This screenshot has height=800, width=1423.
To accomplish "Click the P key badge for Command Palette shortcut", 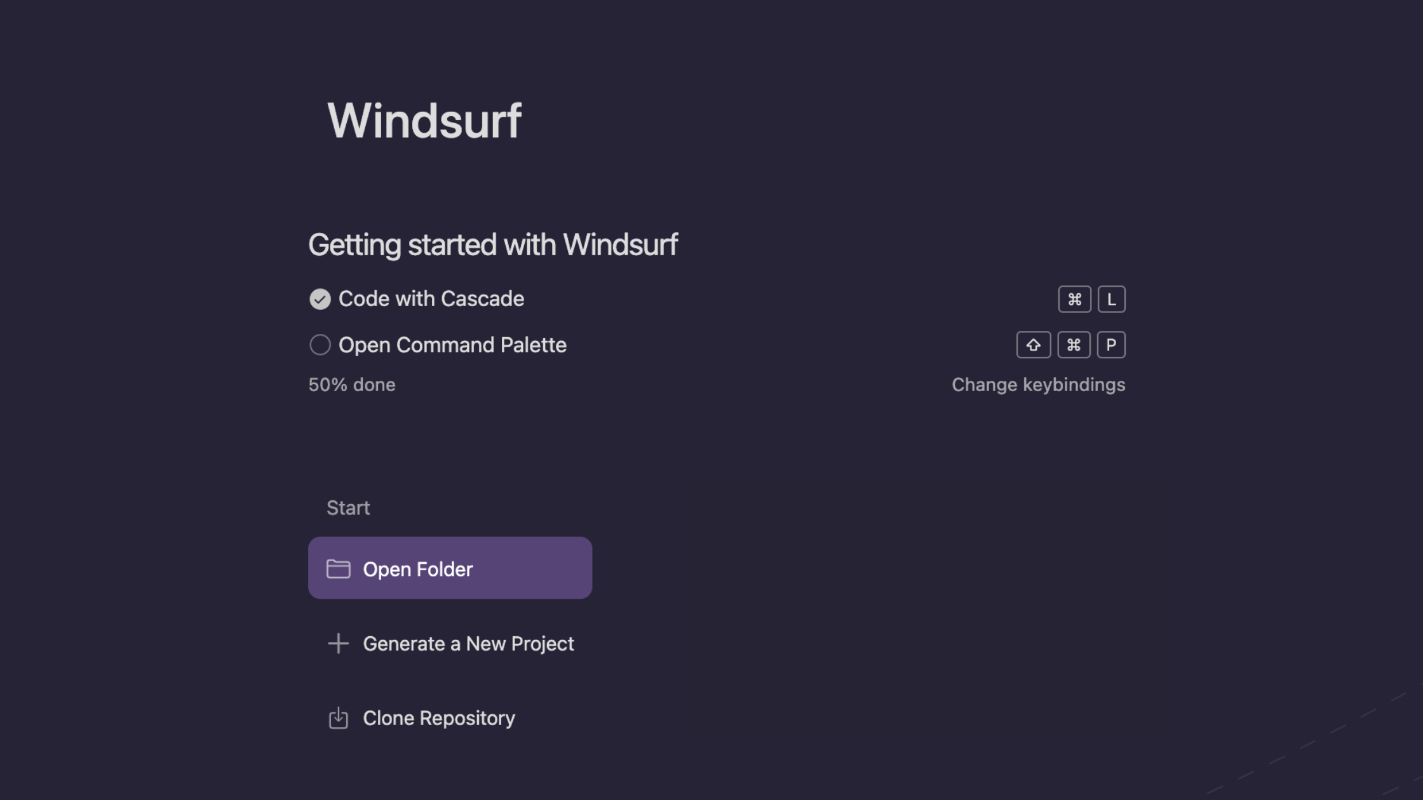I will pyautogui.click(x=1111, y=345).
